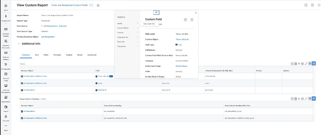Show More sidebar items

(6, 126)
